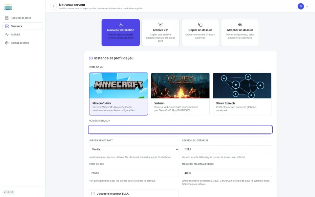Click the app logo in the sidebar
The width and height of the screenshot is (315, 197).
[x=8, y=7]
